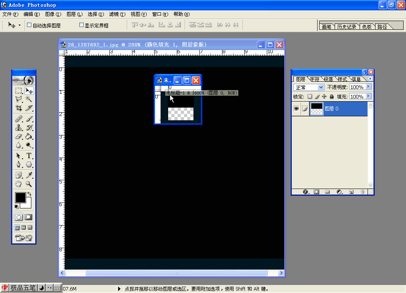Open 不透明度 opacity slider arrow

click(369, 87)
